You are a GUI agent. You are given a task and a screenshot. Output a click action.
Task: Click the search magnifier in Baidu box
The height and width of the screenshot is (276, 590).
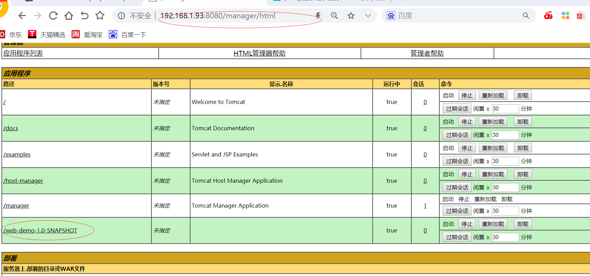coord(526,16)
